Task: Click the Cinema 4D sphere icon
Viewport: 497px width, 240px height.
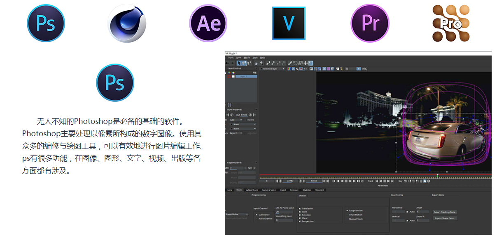Action: coord(127,23)
